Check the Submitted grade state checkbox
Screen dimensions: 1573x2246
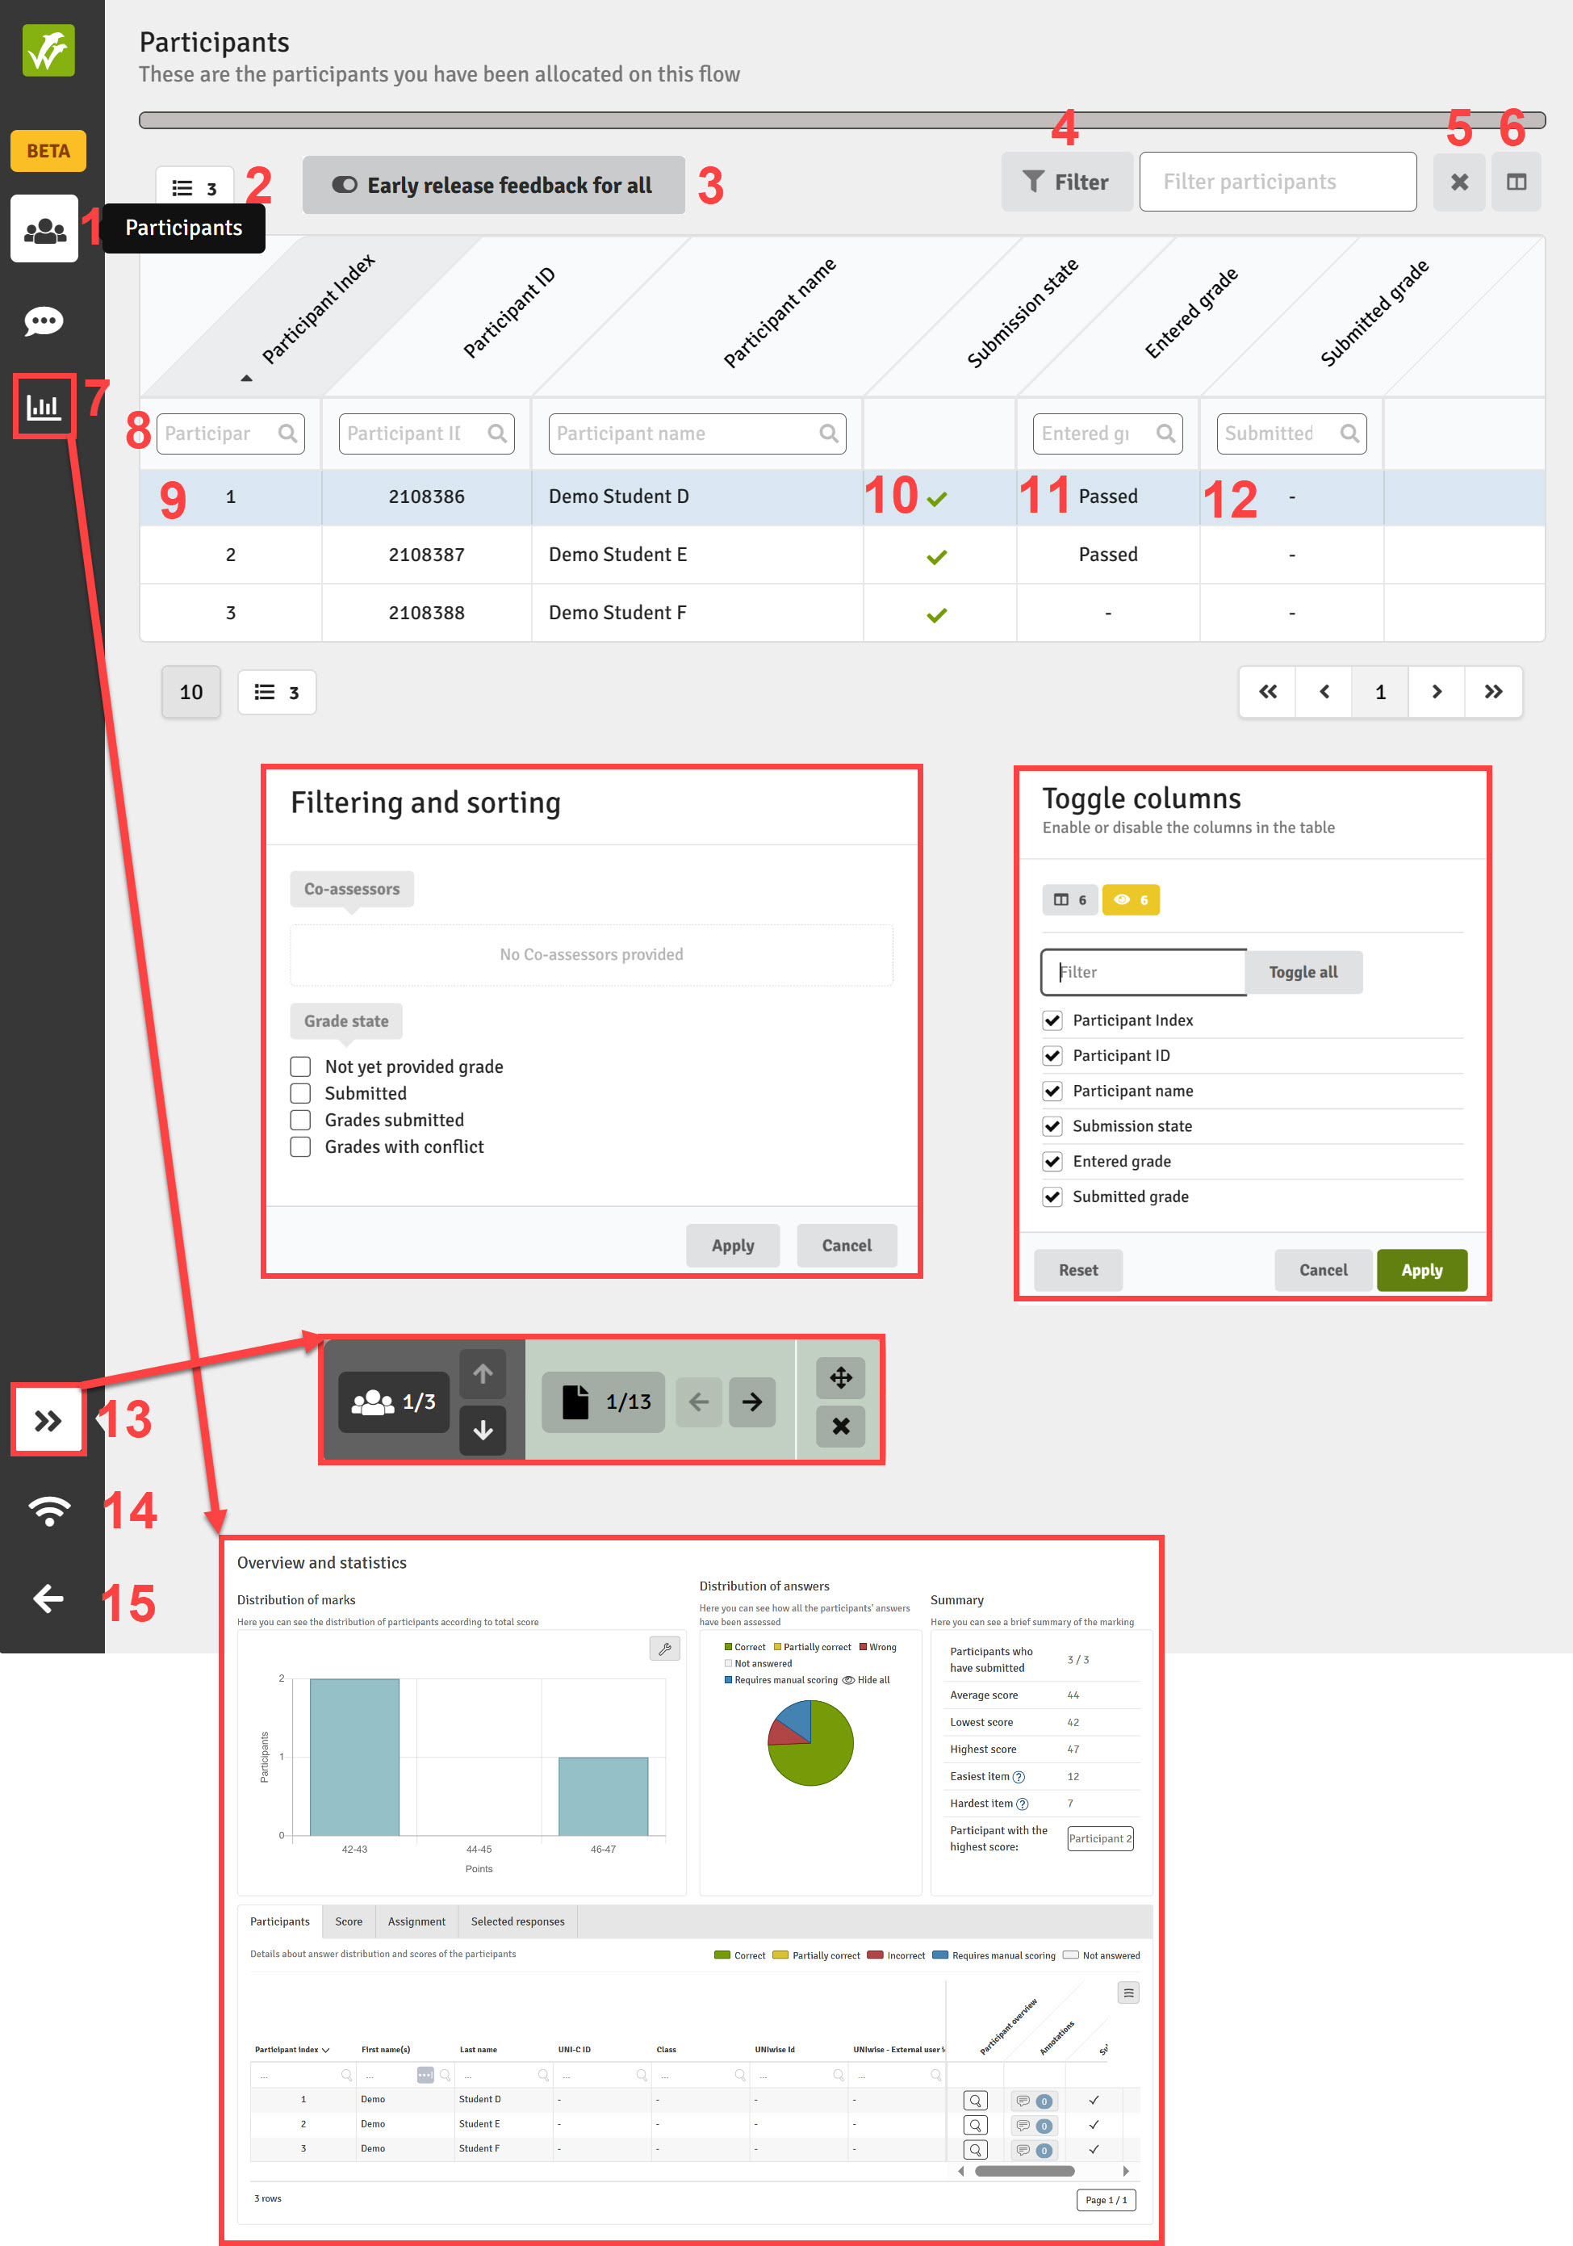(301, 1092)
